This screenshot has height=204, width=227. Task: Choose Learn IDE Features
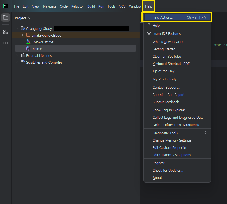click(177, 33)
